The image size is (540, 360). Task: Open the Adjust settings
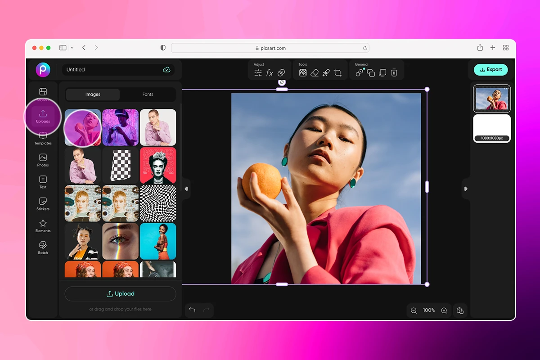[x=258, y=72]
